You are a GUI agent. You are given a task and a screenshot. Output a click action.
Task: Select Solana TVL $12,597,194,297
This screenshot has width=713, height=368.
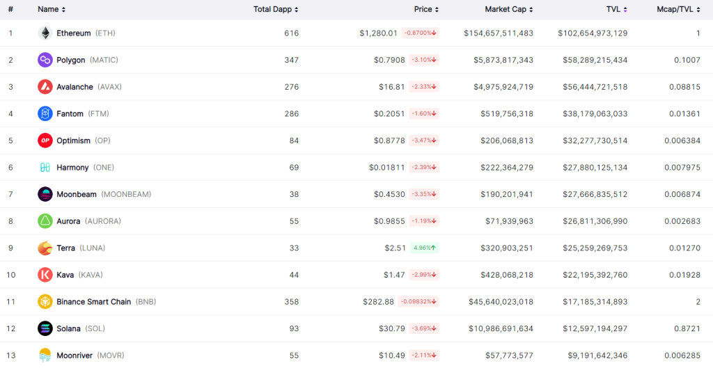click(x=595, y=328)
